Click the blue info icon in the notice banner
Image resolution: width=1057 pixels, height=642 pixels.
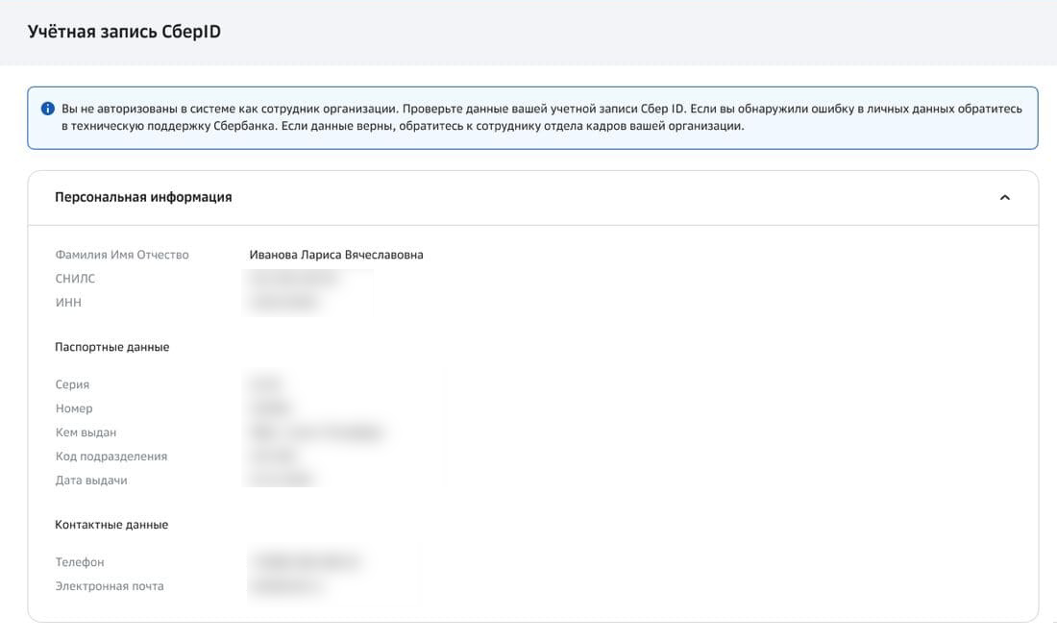click(x=48, y=109)
